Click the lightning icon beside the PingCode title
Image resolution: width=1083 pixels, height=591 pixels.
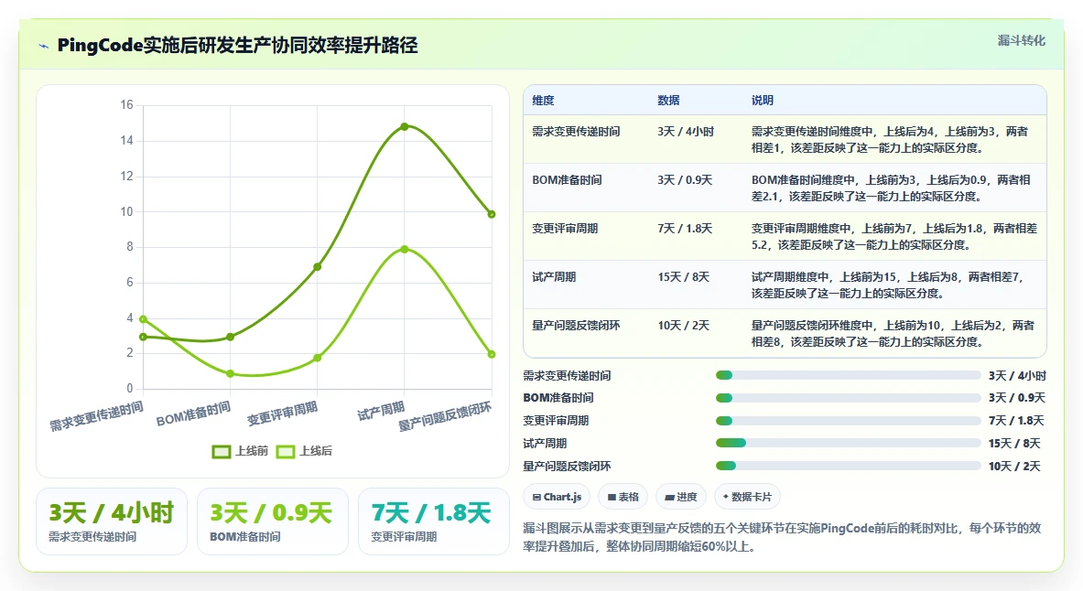(44, 47)
